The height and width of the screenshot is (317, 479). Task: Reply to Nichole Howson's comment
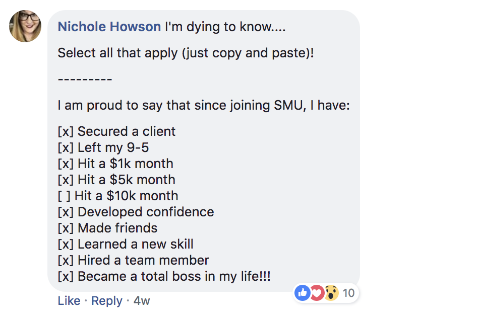coord(107,301)
